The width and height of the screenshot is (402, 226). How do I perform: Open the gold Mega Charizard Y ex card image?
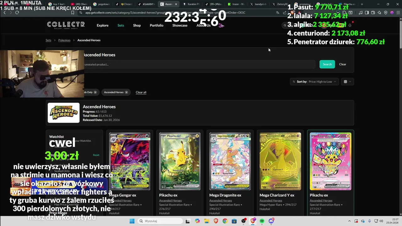[280, 161]
